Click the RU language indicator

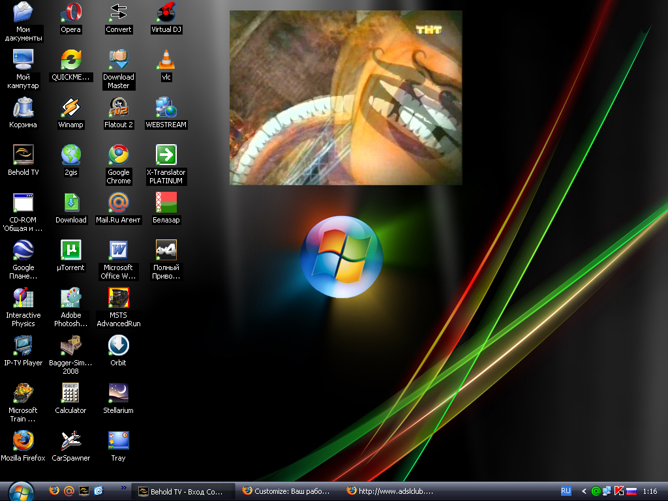click(566, 491)
